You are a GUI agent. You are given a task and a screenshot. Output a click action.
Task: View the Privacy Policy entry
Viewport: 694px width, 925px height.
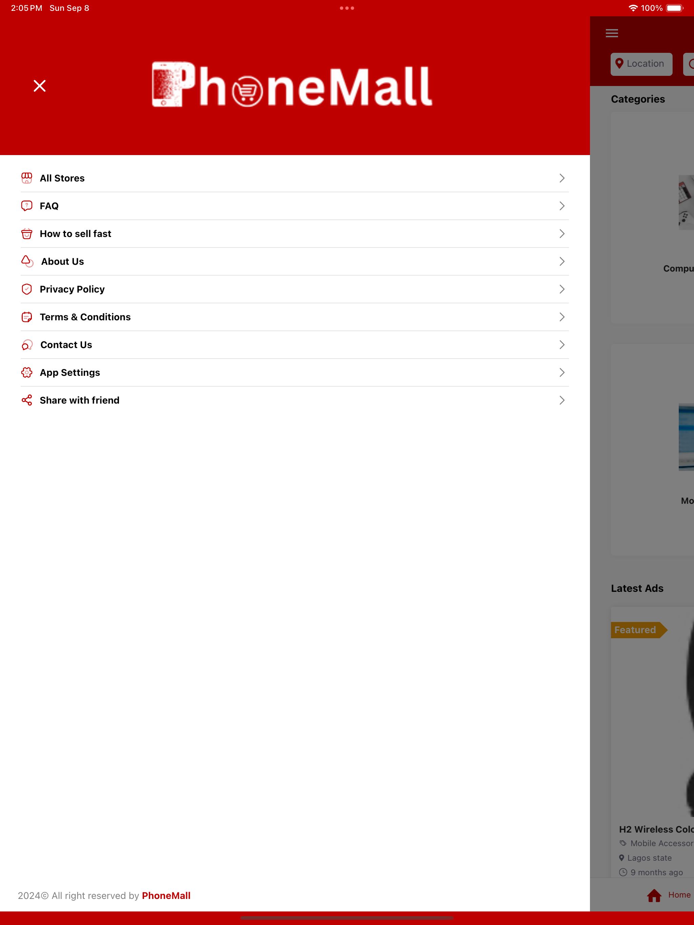[295, 289]
